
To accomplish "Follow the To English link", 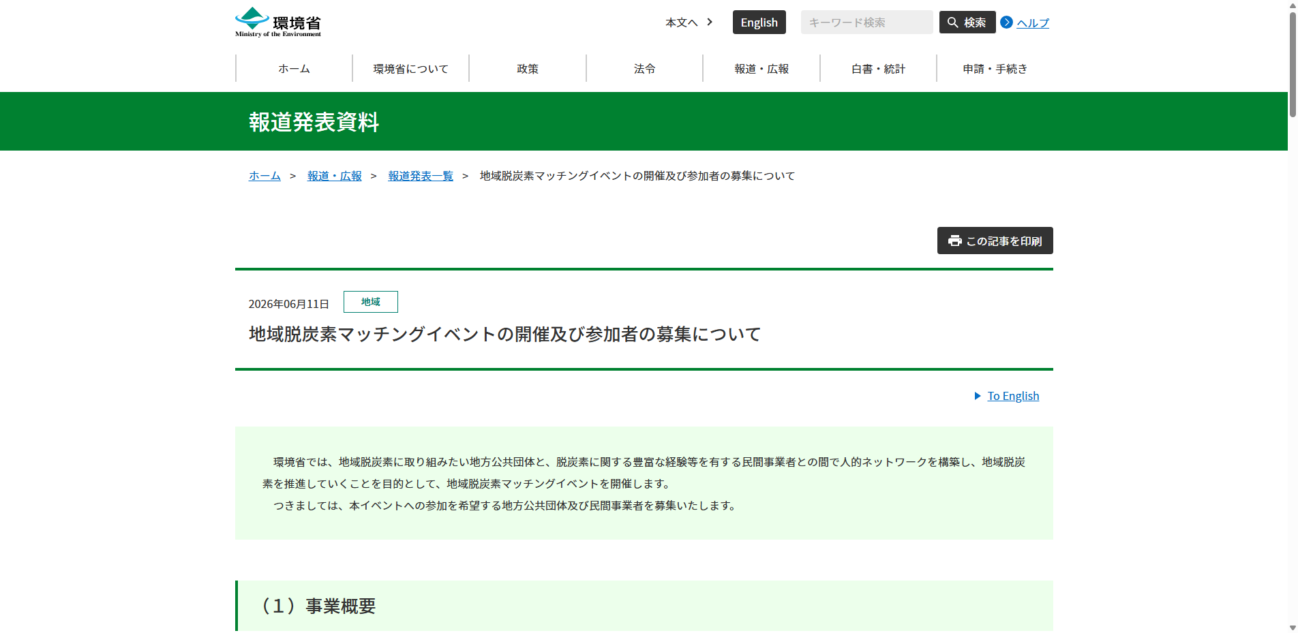I will pyautogui.click(x=1013, y=396).
